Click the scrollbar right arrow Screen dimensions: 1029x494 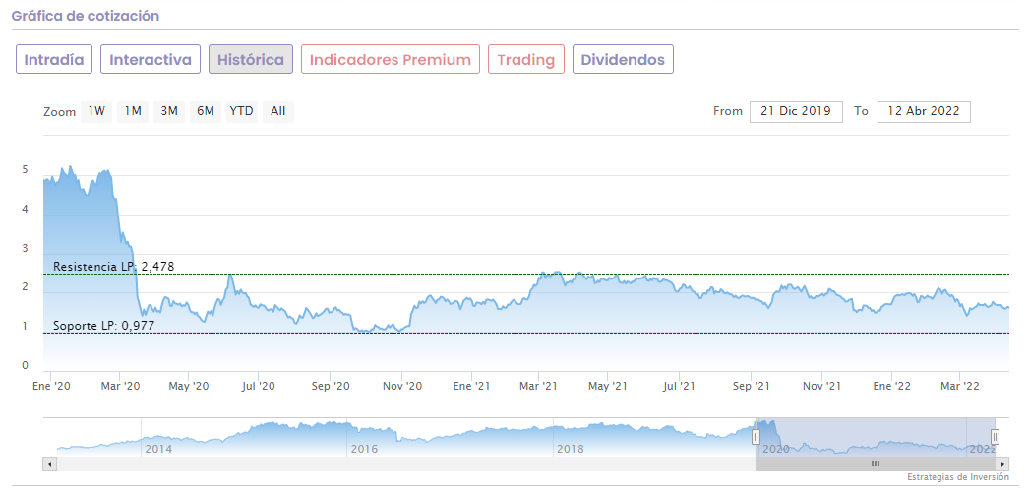point(1002,463)
